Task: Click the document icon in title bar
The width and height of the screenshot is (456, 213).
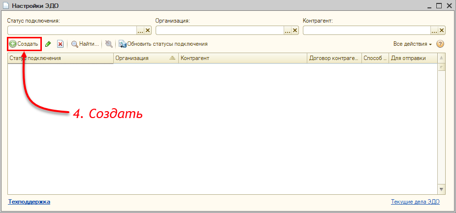Action: [x=6, y=5]
